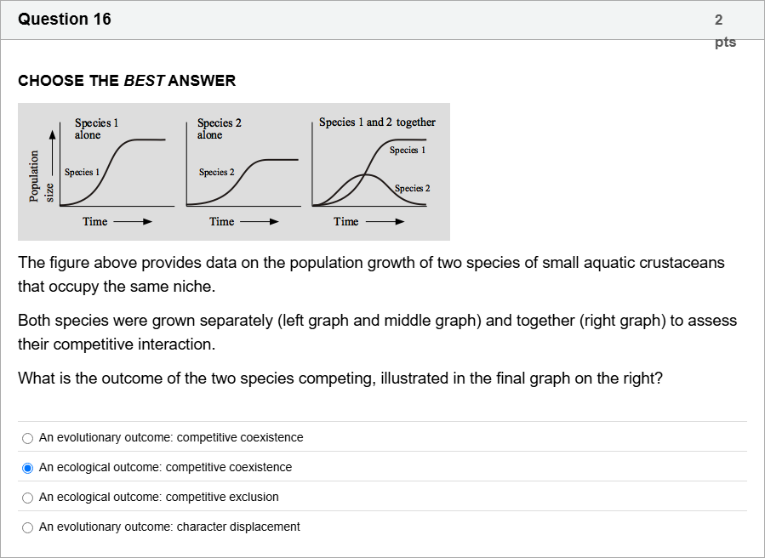The image size is (765, 558).
Task: Click the text label for character displacement answer
Action: [x=169, y=527]
